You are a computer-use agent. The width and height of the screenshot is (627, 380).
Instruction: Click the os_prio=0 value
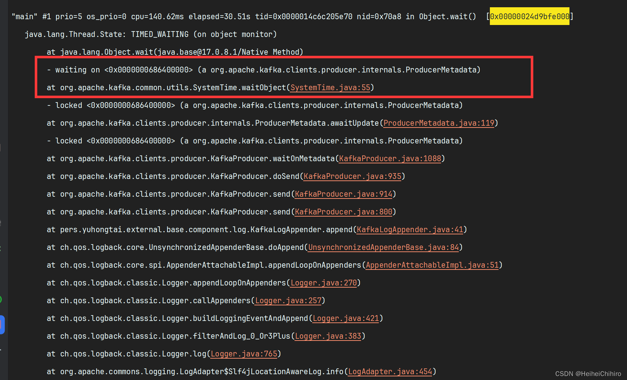106,17
